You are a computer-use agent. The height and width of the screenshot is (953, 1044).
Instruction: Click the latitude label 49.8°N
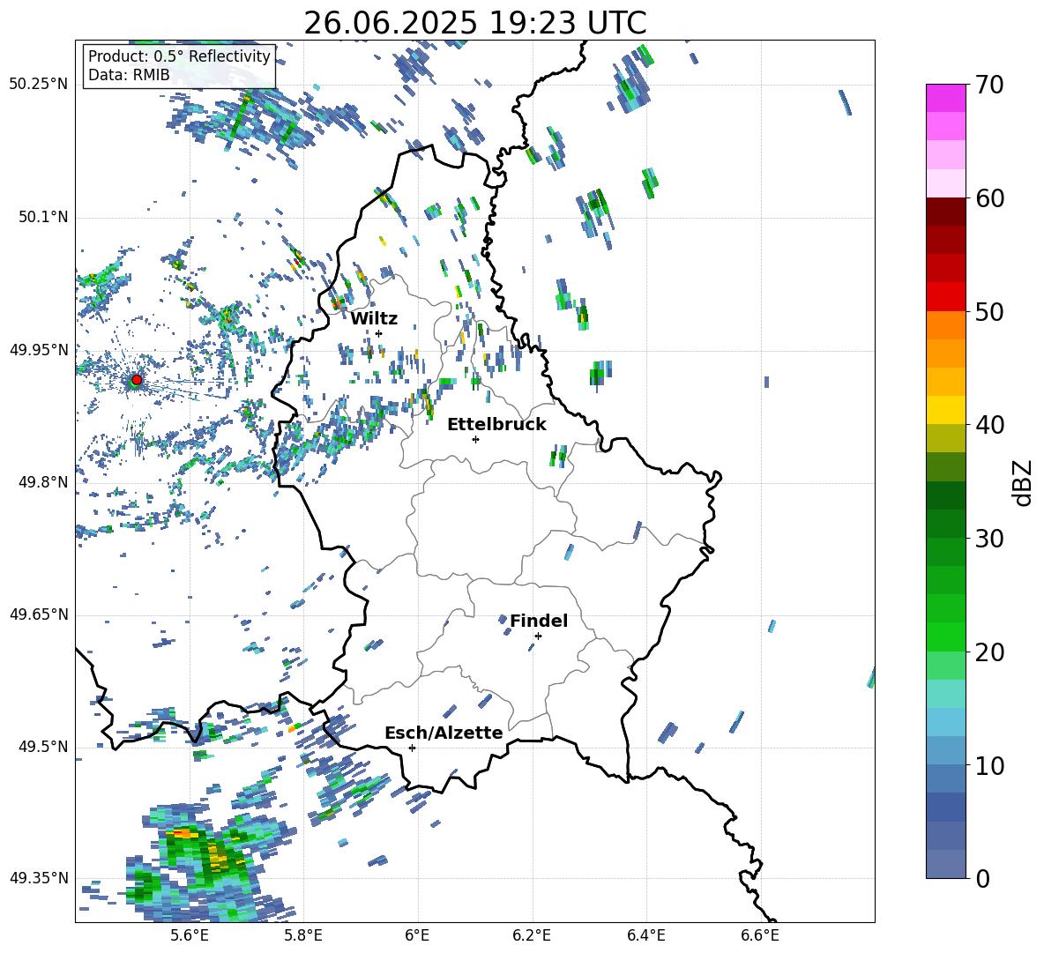point(42,482)
